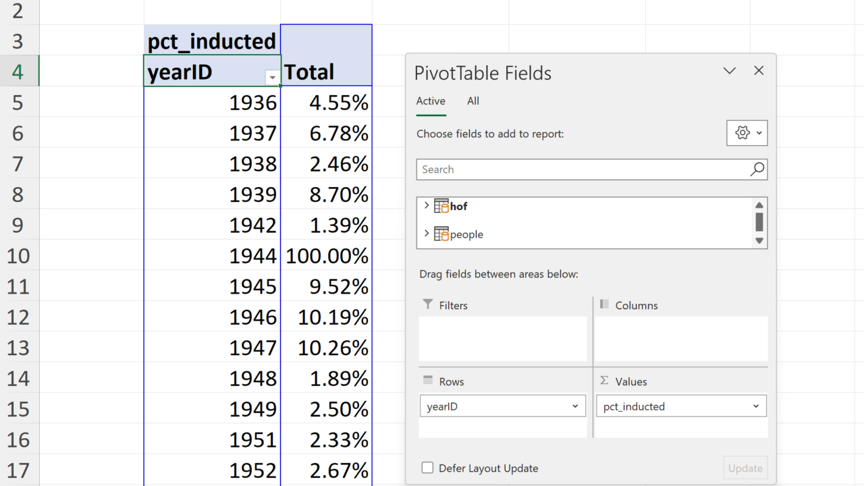Enable Defer Layout Update checkbox
Image resolution: width=864 pixels, height=486 pixels.
coord(427,468)
